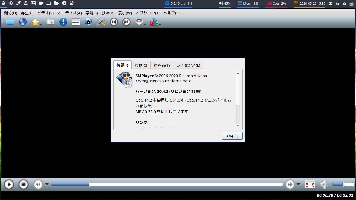Click the laptop icon in the top panel
The image size is (356, 200).
click(x=49, y=3)
